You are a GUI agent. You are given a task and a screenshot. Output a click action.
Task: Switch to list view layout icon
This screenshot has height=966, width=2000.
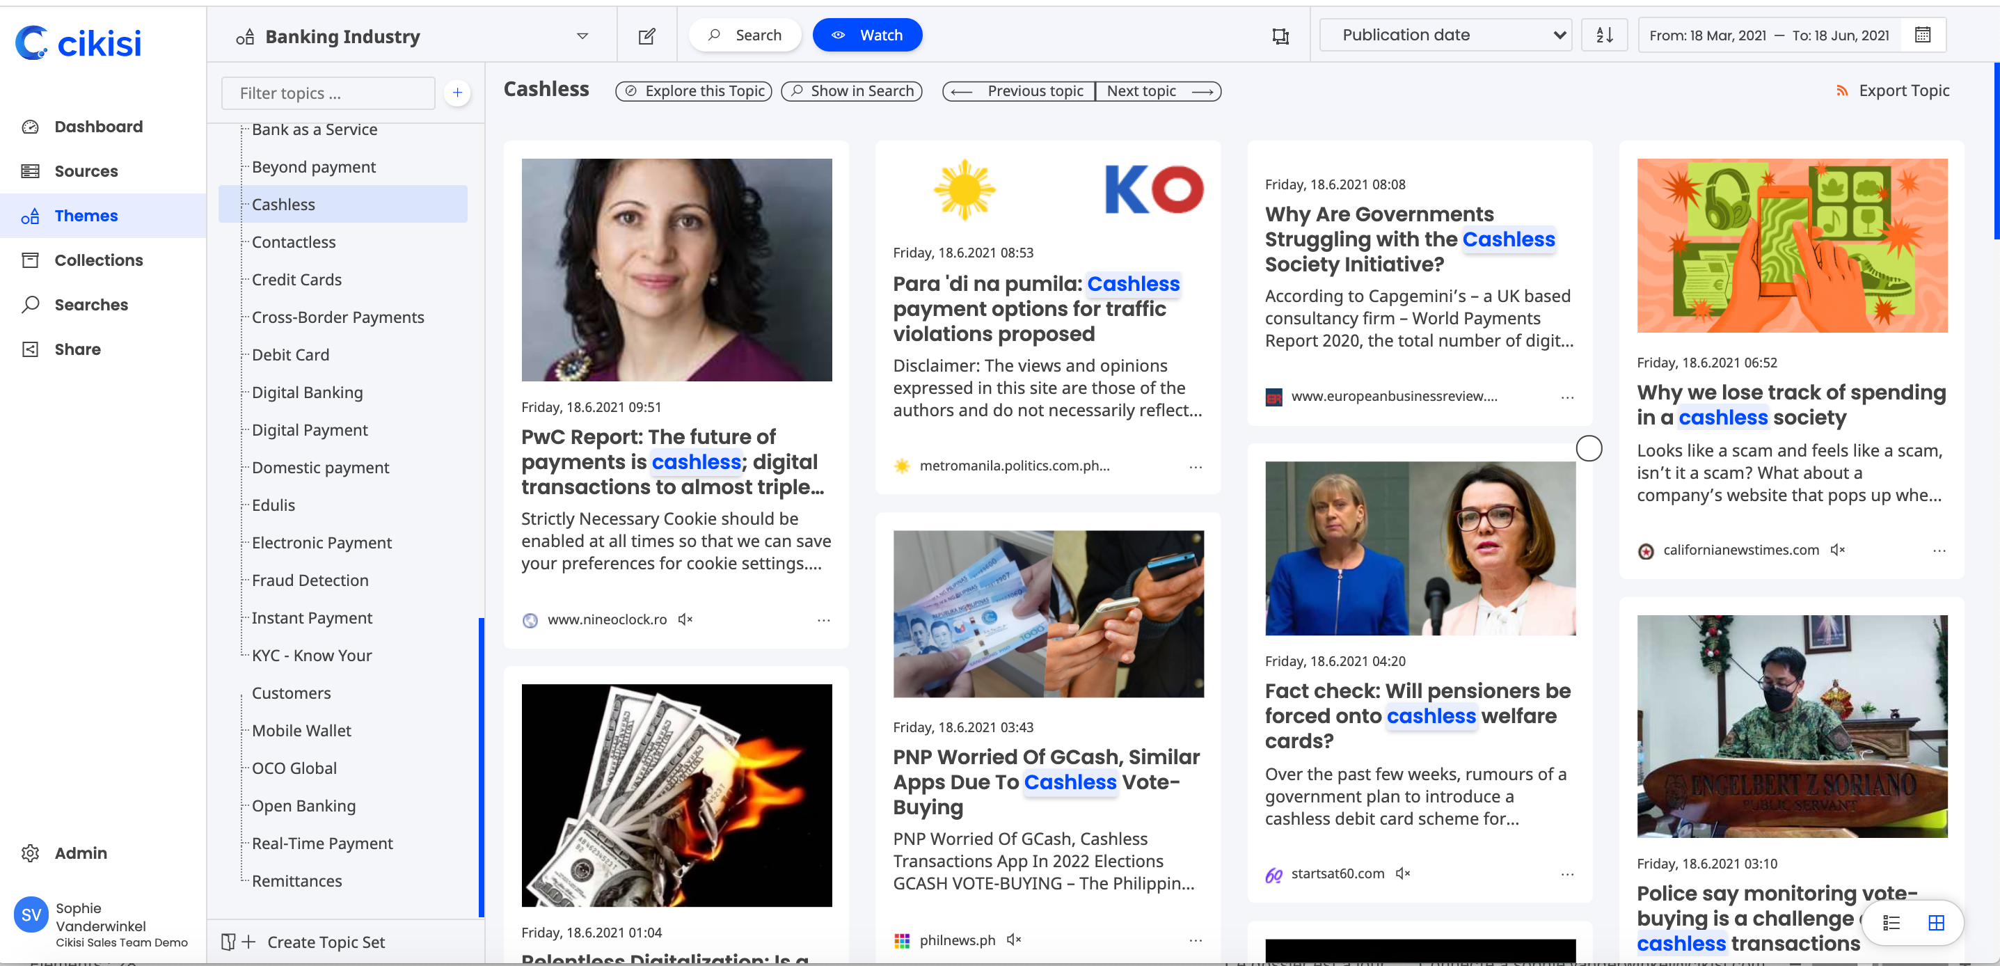click(1891, 923)
